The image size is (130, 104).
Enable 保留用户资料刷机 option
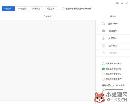pos(103,64)
